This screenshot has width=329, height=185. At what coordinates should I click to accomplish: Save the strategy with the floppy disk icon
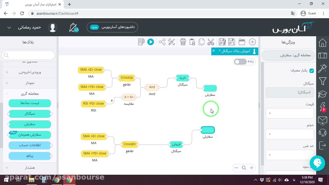232,42
